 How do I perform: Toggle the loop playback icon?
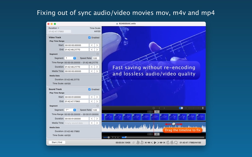134,143
